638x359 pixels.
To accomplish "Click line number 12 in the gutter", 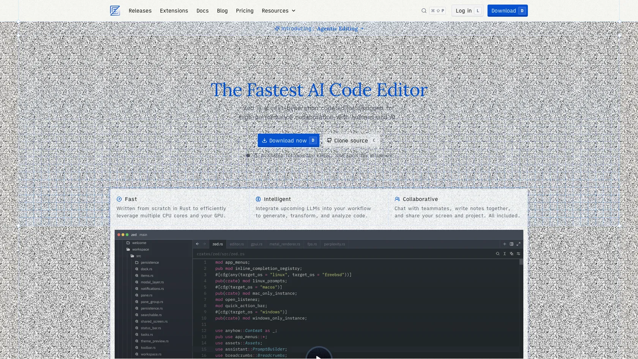I will coord(204,331).
